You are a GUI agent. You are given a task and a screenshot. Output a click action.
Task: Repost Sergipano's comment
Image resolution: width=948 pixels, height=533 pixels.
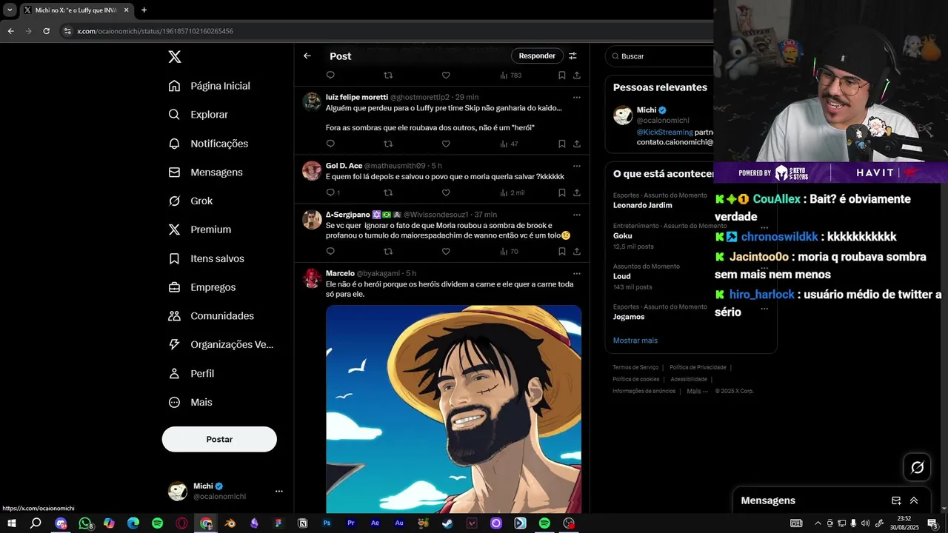388,252
